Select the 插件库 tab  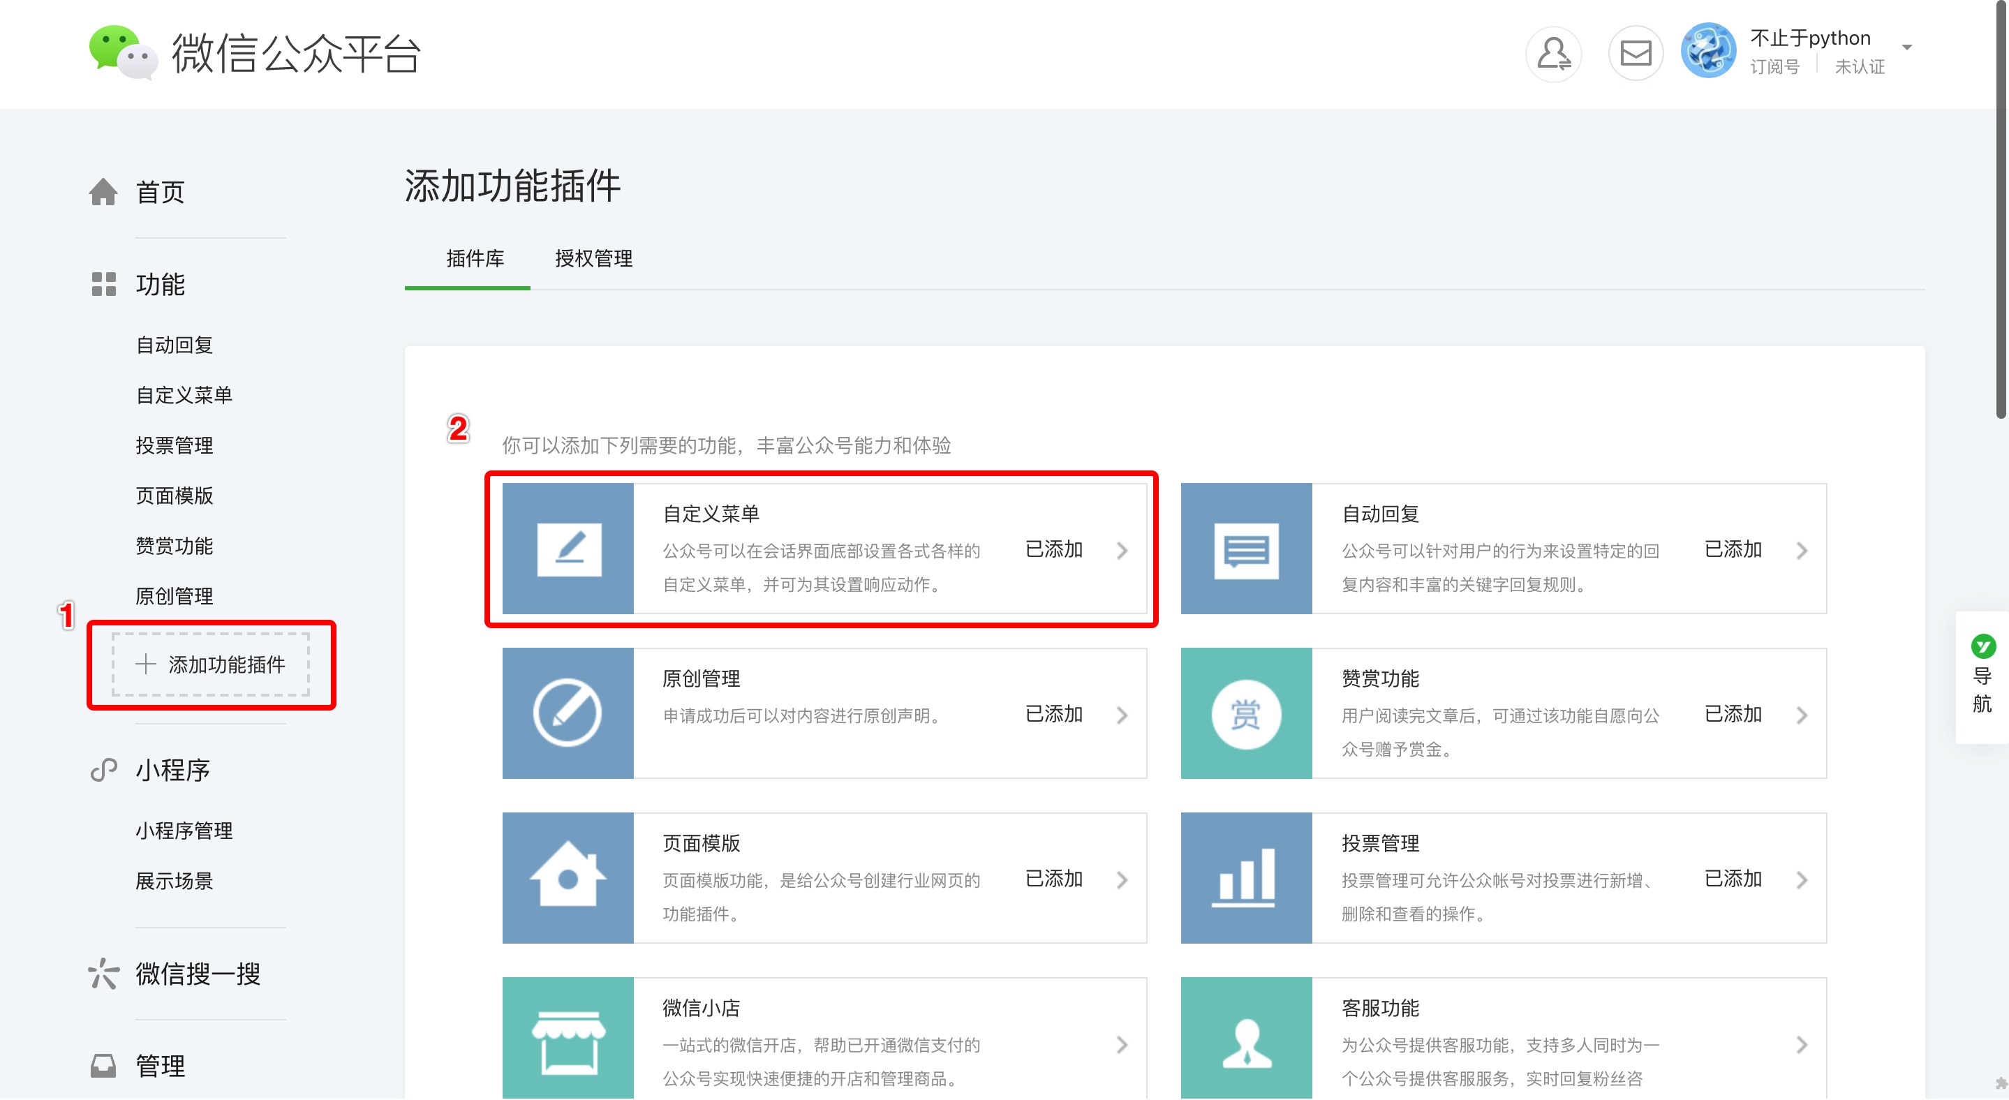point(475,258)
